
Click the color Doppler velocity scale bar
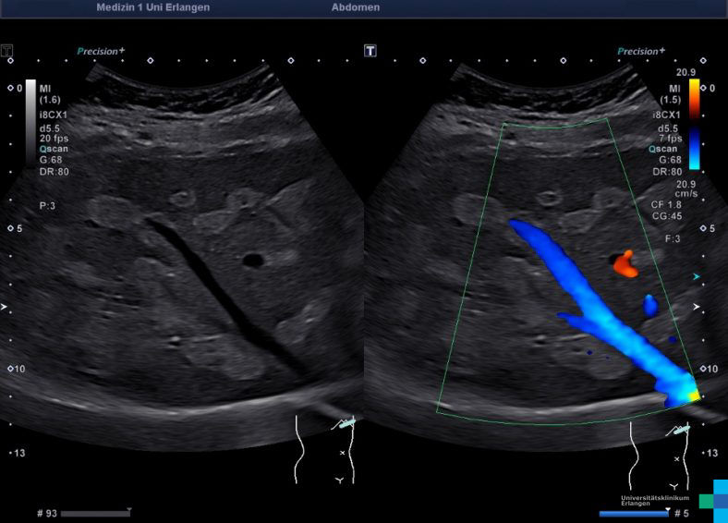(694, 124)
